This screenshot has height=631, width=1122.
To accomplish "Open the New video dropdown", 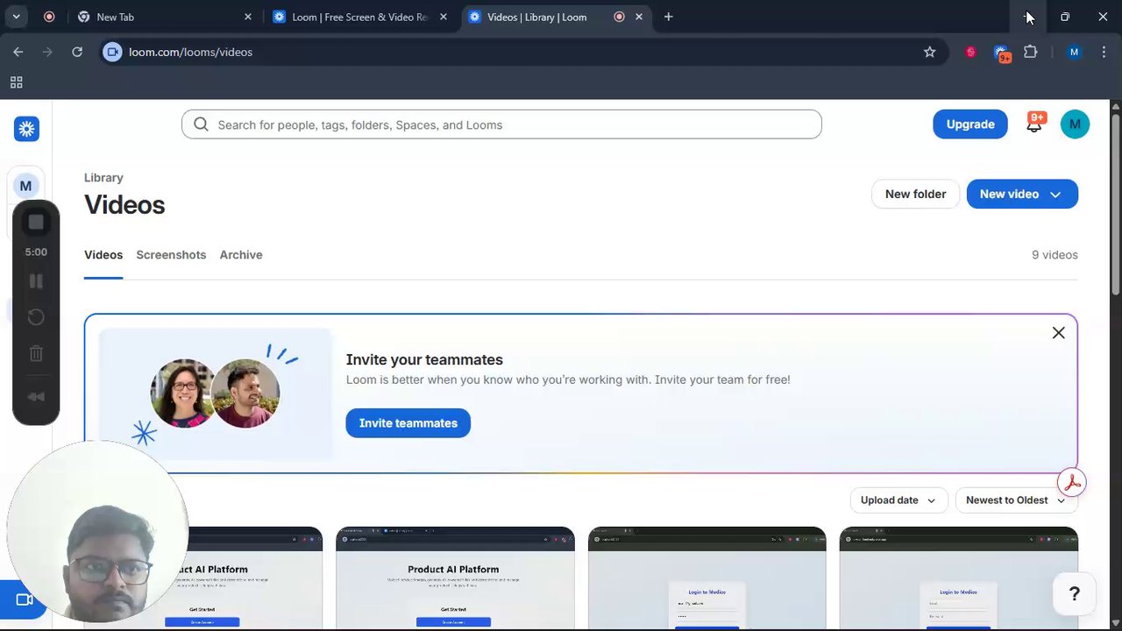I will click(1022, 194).
